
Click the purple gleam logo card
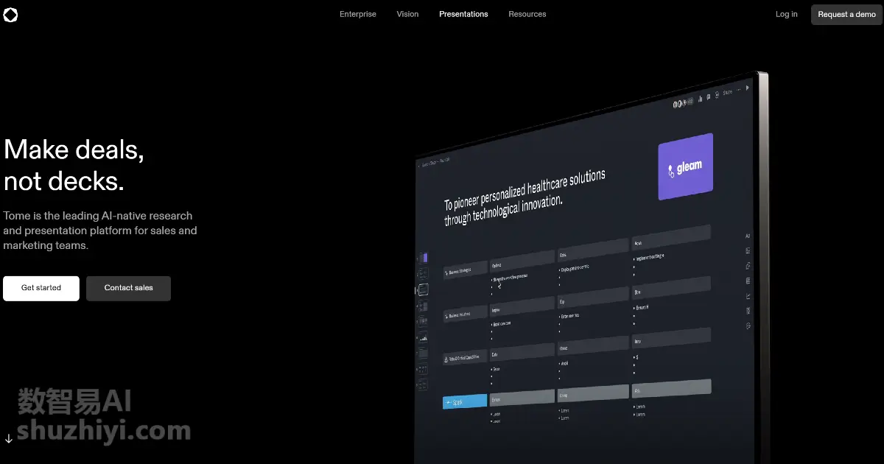click(685, 166)
